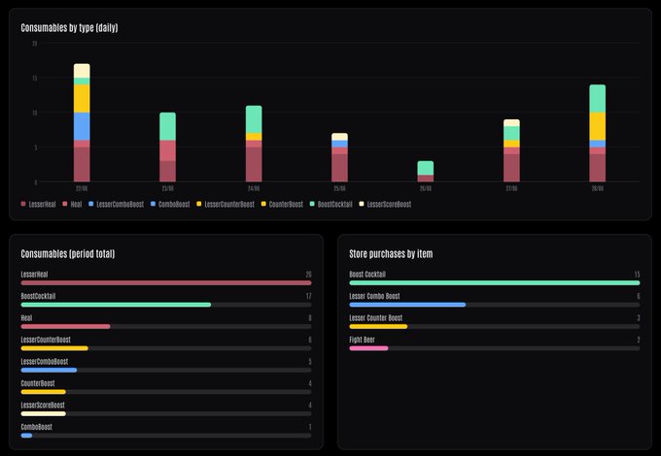Click the Heal period total progress bar
The width and height of the screenshot is (661, 456).
[166, 326]
